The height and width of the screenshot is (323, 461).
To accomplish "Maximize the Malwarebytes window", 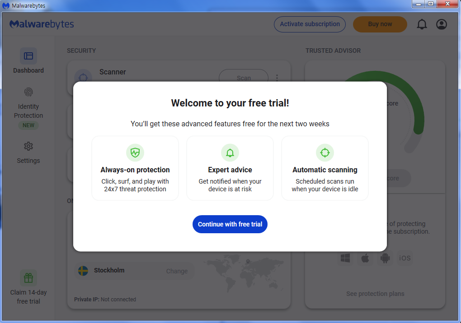I will 431,4.
